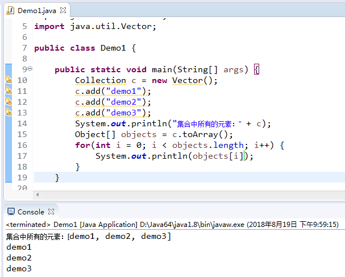Image resolution: width=345 pixels, height=277 pixels.
Task: Click 'Object[]' type on line 15
Action: point(95,134)
